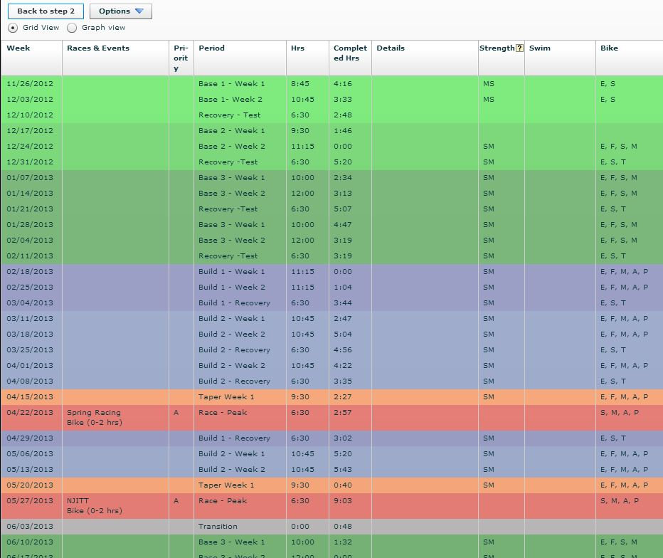Click the Spring Racing event entry
The image size is (663, 558).
pyautogui.click(x=95, y=418)
